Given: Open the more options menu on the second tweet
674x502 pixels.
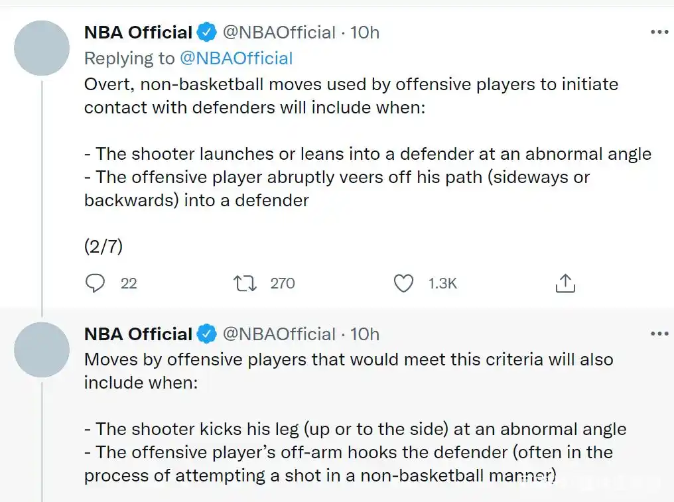Looking at the screenshot, I should (659, 334).
